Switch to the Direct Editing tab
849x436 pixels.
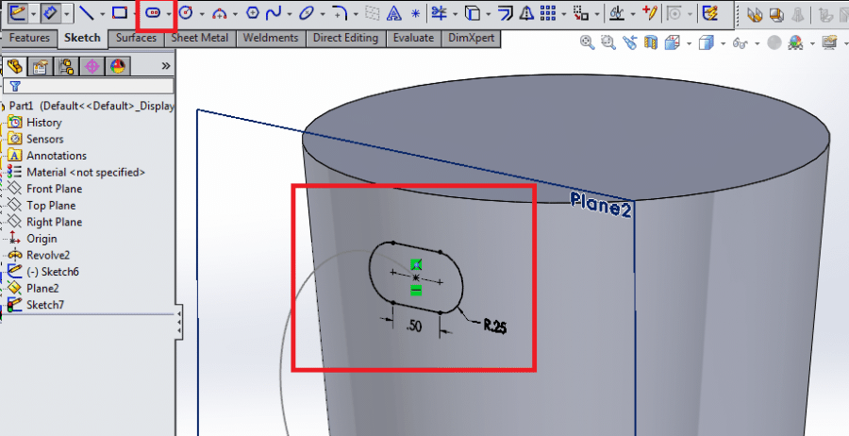345,38
